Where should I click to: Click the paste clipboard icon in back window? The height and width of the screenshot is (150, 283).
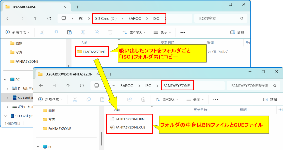coord(69,32)
